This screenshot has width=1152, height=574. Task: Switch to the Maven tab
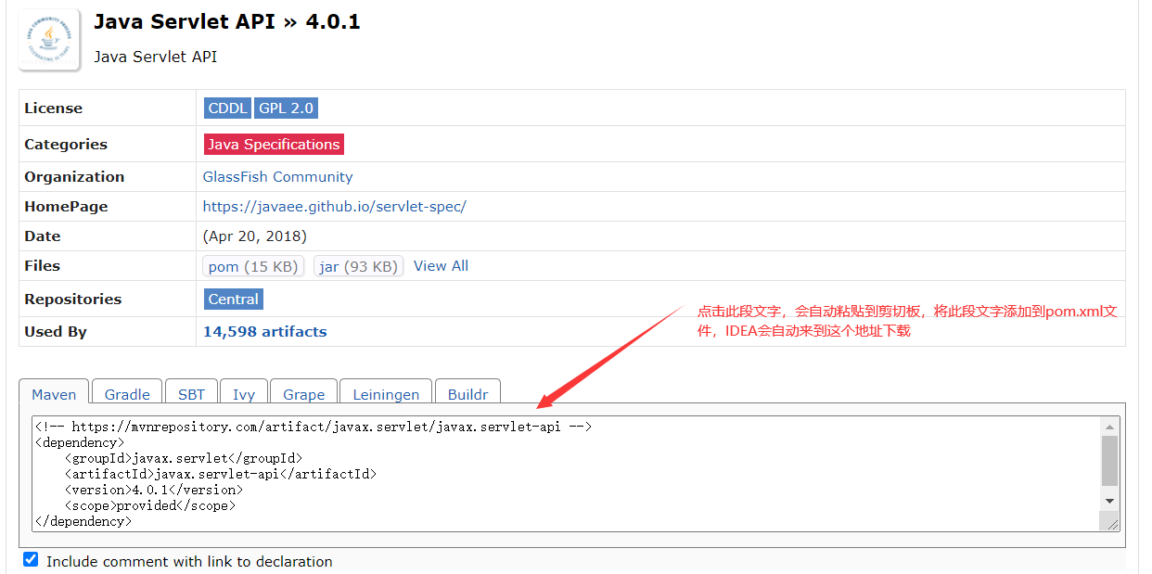tap(54, 393)
